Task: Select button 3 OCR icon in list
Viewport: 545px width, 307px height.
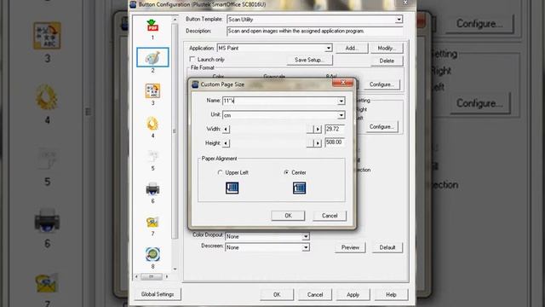Action: (152, 91)
